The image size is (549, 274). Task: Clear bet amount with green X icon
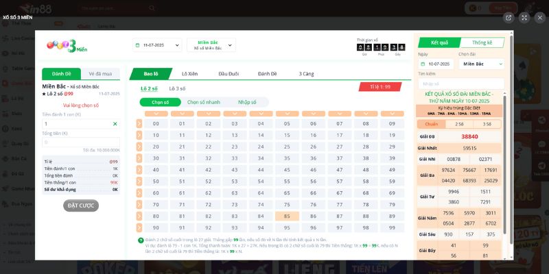click(x=115, y=124)
